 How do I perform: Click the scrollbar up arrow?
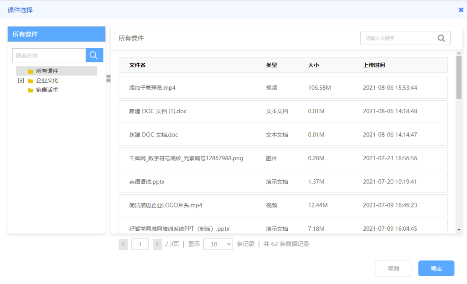[459, 53]
